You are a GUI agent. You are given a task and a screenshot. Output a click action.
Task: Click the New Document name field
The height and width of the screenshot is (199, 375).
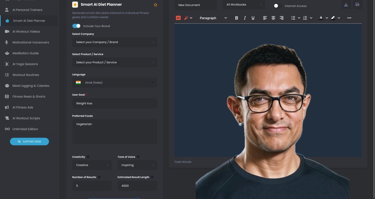click(196, 5)
